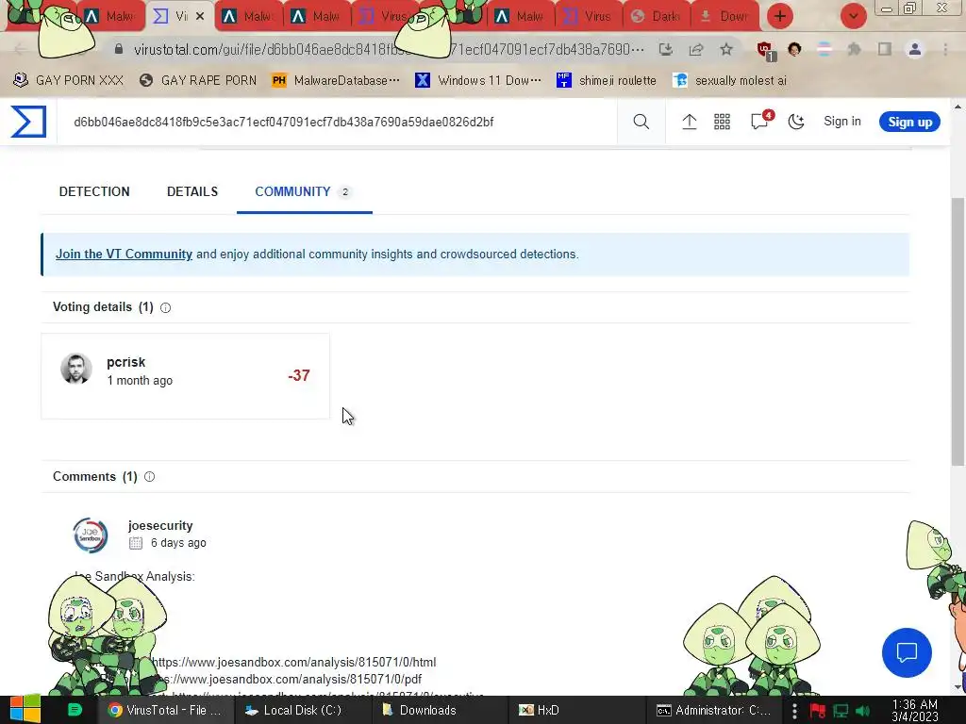Click the search magnifier icon in VirusTotal header
966x724 pixels.
click(x=641, y=122)
